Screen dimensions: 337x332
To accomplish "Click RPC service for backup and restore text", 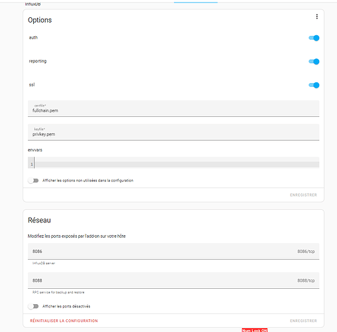I will pyautogui.click(x=58, y=292).
